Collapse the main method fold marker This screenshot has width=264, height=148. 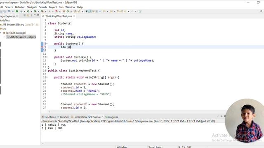[x=47, y=77]
